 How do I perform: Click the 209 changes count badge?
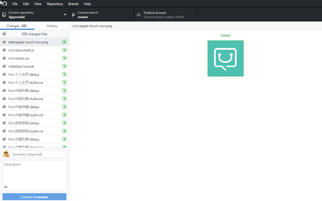pos(24,26)
